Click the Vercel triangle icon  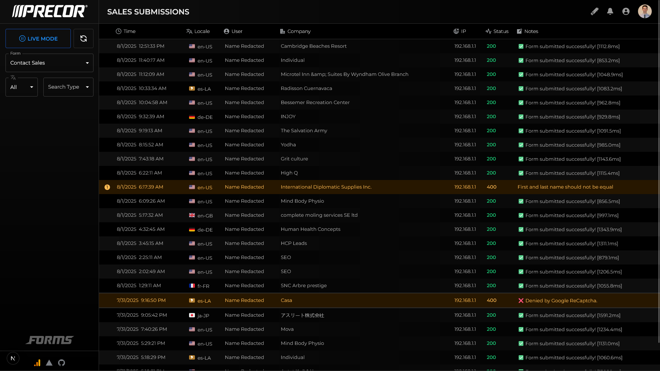pos(49,363)
